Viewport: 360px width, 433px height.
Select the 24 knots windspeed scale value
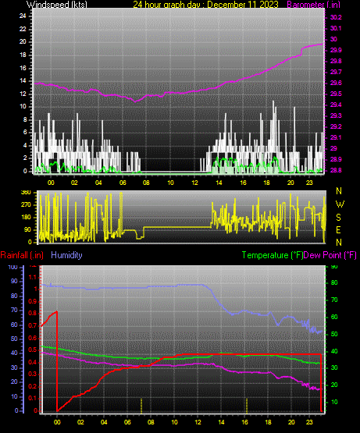(23, 16)
